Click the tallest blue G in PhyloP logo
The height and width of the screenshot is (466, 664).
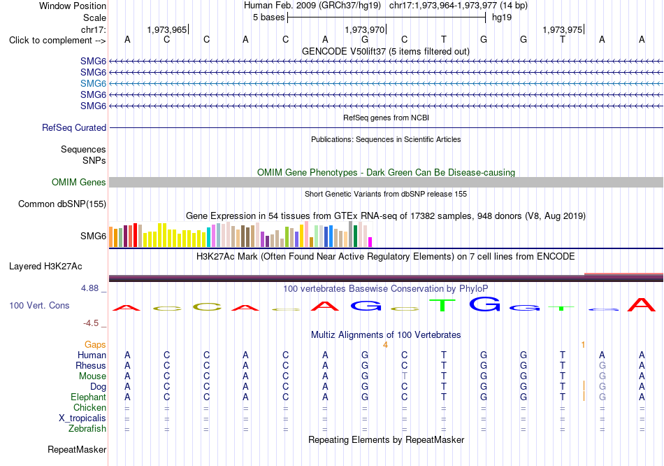484,304
